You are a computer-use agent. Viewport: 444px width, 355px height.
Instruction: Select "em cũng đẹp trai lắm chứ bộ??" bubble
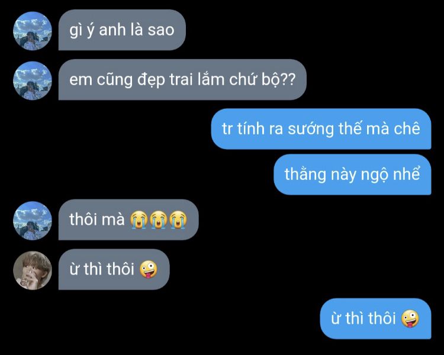(x=182, y=79)
